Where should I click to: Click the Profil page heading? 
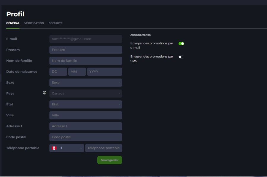point(15,14)
